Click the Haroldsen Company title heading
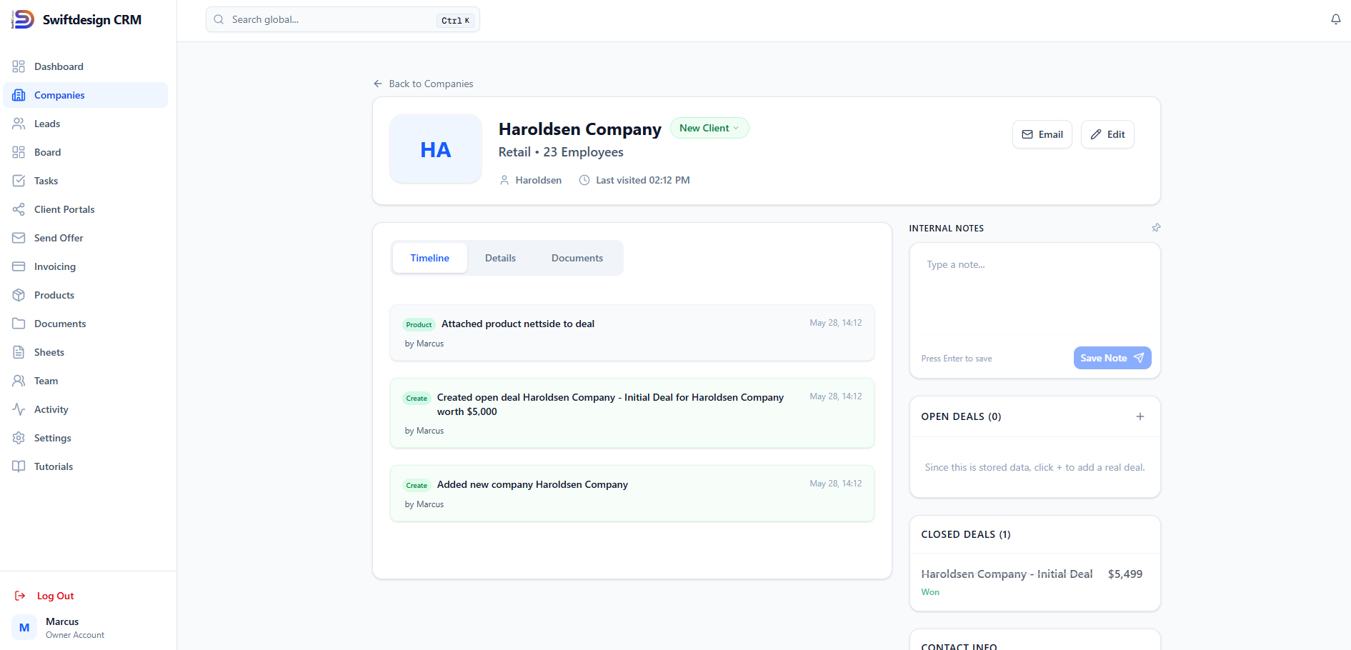Screen dimensions: 1351x650 point(580,129)
